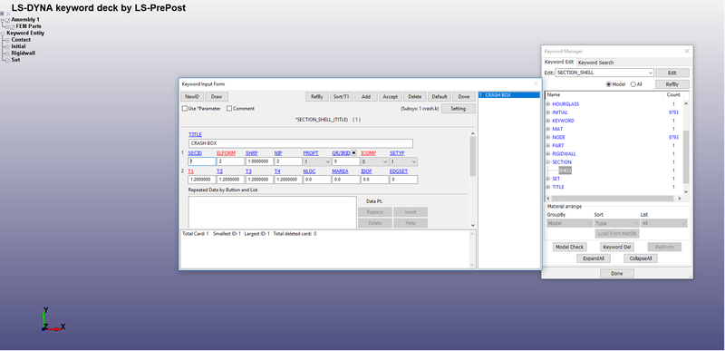Run Model Check

[x=570, y=247]
